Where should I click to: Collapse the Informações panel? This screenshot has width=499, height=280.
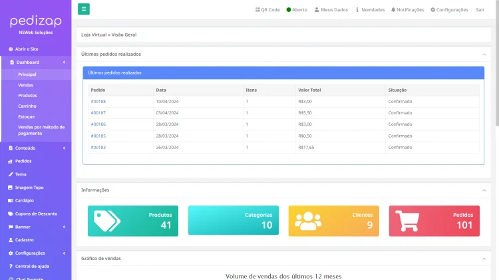(484, 190)
